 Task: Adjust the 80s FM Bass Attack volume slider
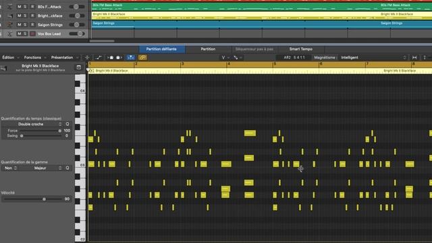[x=76, y=7]
